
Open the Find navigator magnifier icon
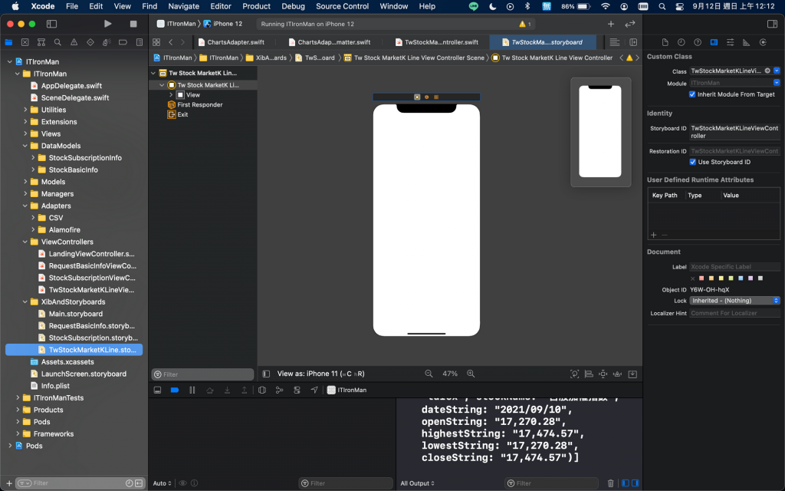[57, 43]
